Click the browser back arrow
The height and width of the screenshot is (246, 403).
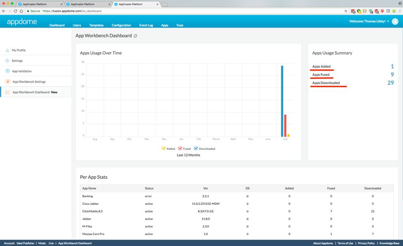point(4,11)
